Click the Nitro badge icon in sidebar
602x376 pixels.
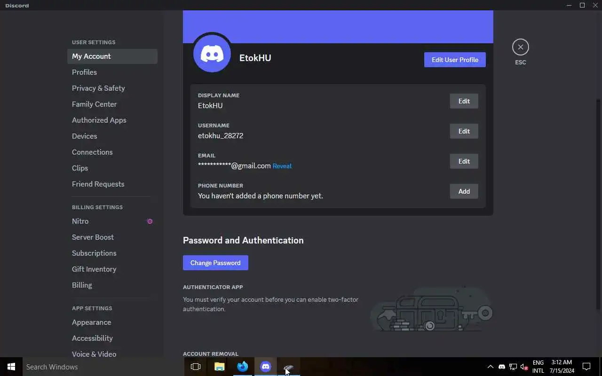pos(150,221)
